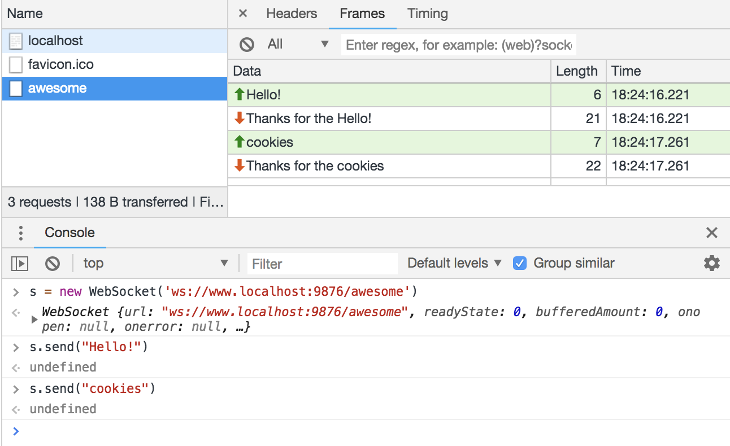
Task: Click the red down arrow beside Thanks for the cookies
Action: [x=240, y=165]
